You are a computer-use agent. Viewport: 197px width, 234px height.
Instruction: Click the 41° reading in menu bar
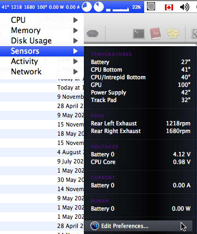point(5,7)
